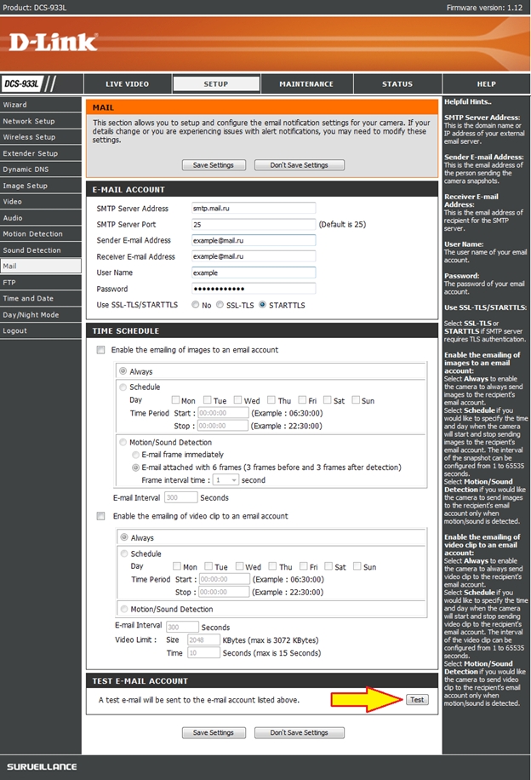Choose No for SSL-TLS/STARTTLS

point(196,305)
